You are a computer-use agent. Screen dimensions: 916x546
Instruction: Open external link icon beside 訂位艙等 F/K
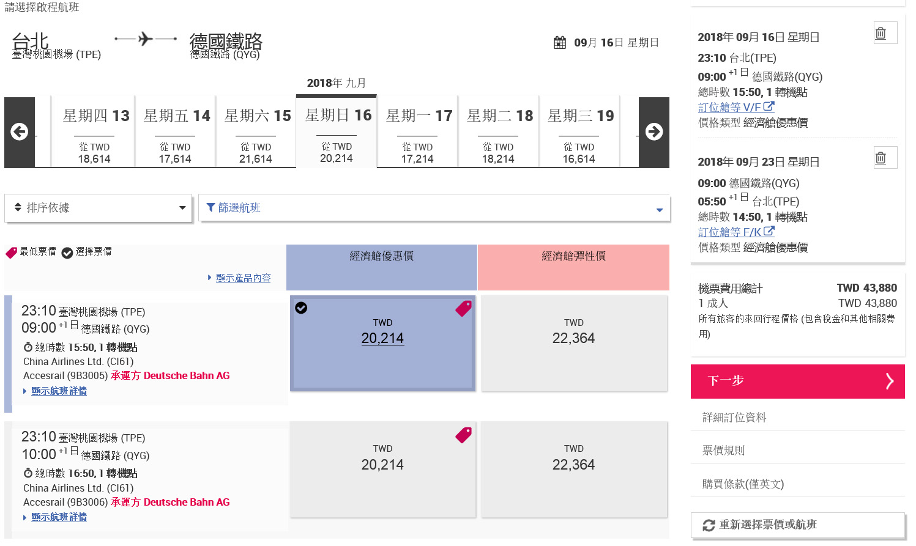coord(769,232)
